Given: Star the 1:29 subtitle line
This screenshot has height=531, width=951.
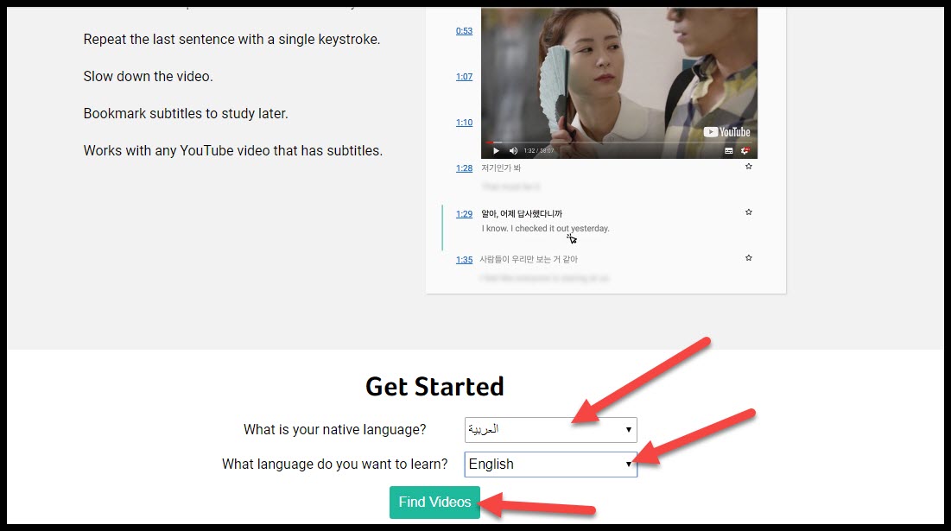Looking at the screenshot, I should point(748,212).
